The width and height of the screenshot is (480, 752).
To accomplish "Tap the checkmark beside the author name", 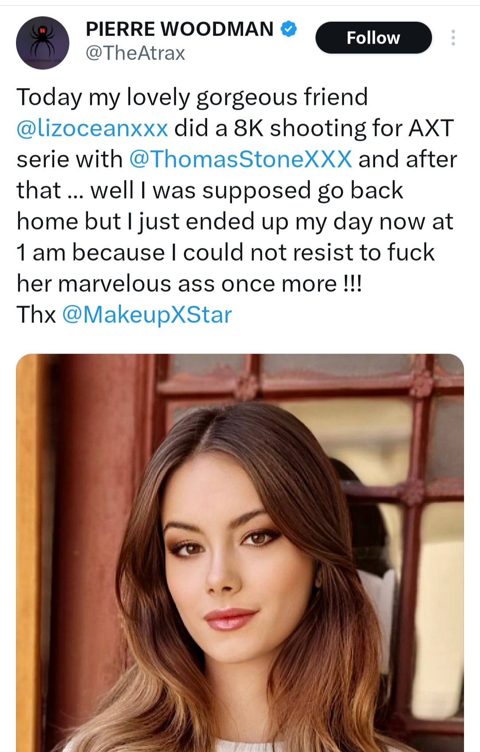I will point(289,29).
